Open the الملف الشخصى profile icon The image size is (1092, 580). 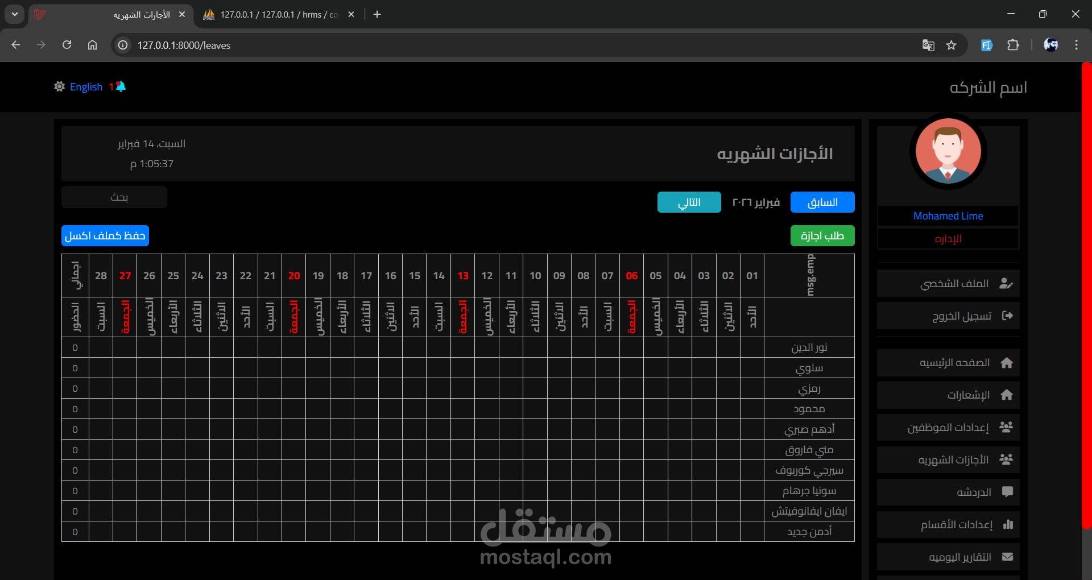1008,283
